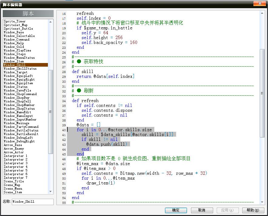Edit the 名称 script name field
Screen dimensions: 268x216
click(33, 202)
